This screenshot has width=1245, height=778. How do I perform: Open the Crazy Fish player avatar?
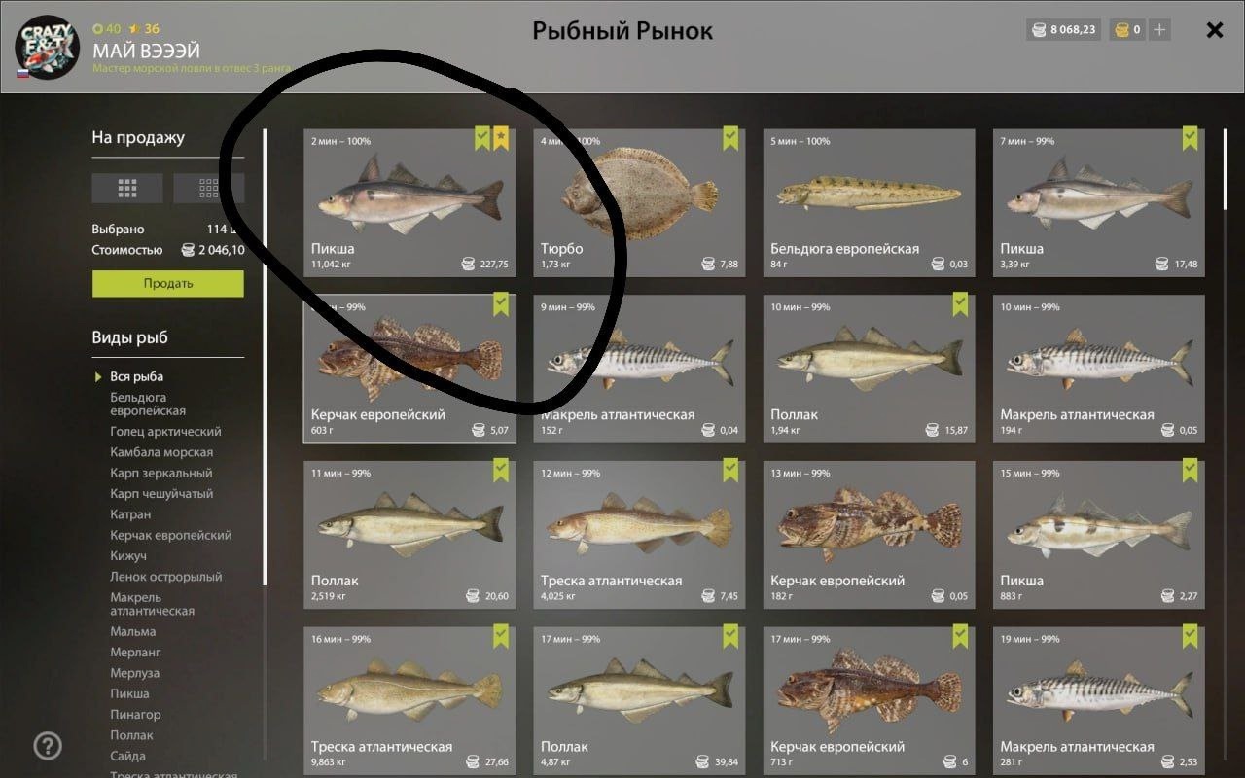47,46
